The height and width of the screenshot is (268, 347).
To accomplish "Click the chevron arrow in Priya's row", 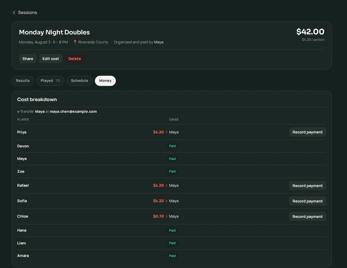I will tap(167, 132).
